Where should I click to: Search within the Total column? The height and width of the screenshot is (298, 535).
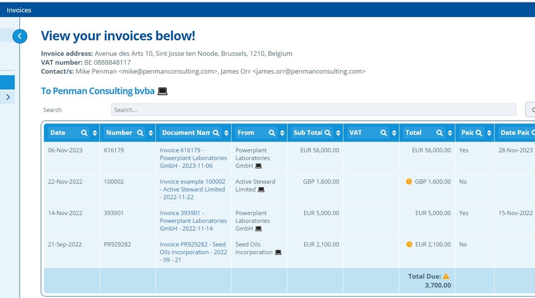point(439,133)
